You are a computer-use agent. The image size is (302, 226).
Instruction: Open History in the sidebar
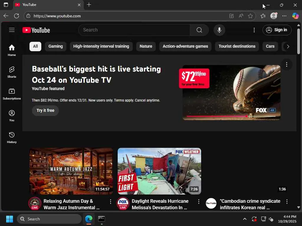tap(12, 138)
